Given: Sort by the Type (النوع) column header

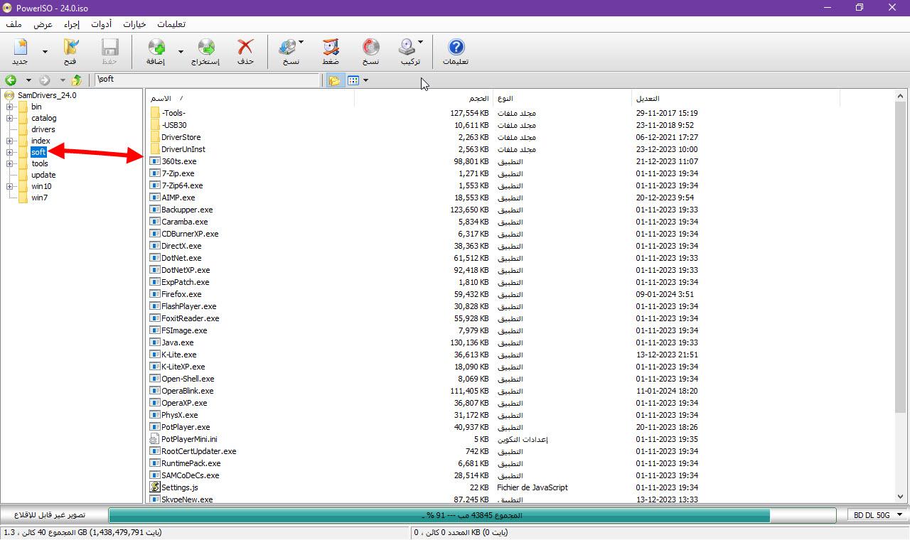Looking at the screenshot, I should [562, 98].
